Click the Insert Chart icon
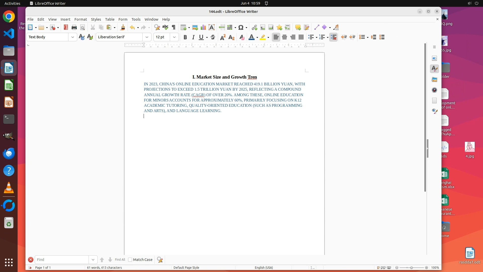Image resolution: width=483 pixels, height=272 pixels. [203, 27]
